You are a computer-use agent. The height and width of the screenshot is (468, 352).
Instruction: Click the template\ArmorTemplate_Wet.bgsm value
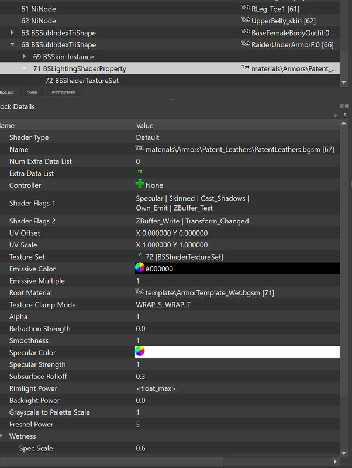pos(210,293)
